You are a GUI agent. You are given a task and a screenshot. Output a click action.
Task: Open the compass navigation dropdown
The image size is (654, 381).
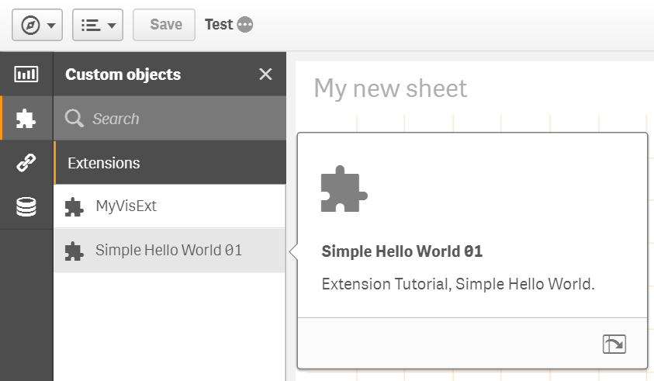click(x=36, y=25)
